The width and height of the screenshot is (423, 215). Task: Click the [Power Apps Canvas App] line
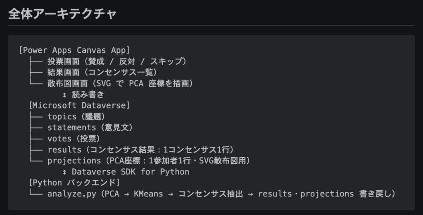coord(74,50)
